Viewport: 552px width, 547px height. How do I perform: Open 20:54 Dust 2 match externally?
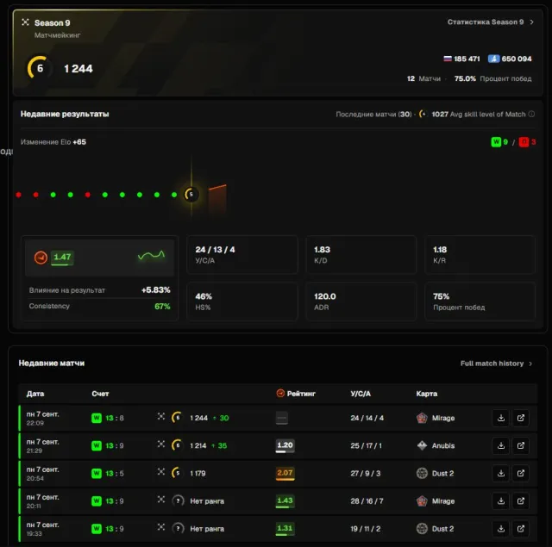[x=521, y=474]
